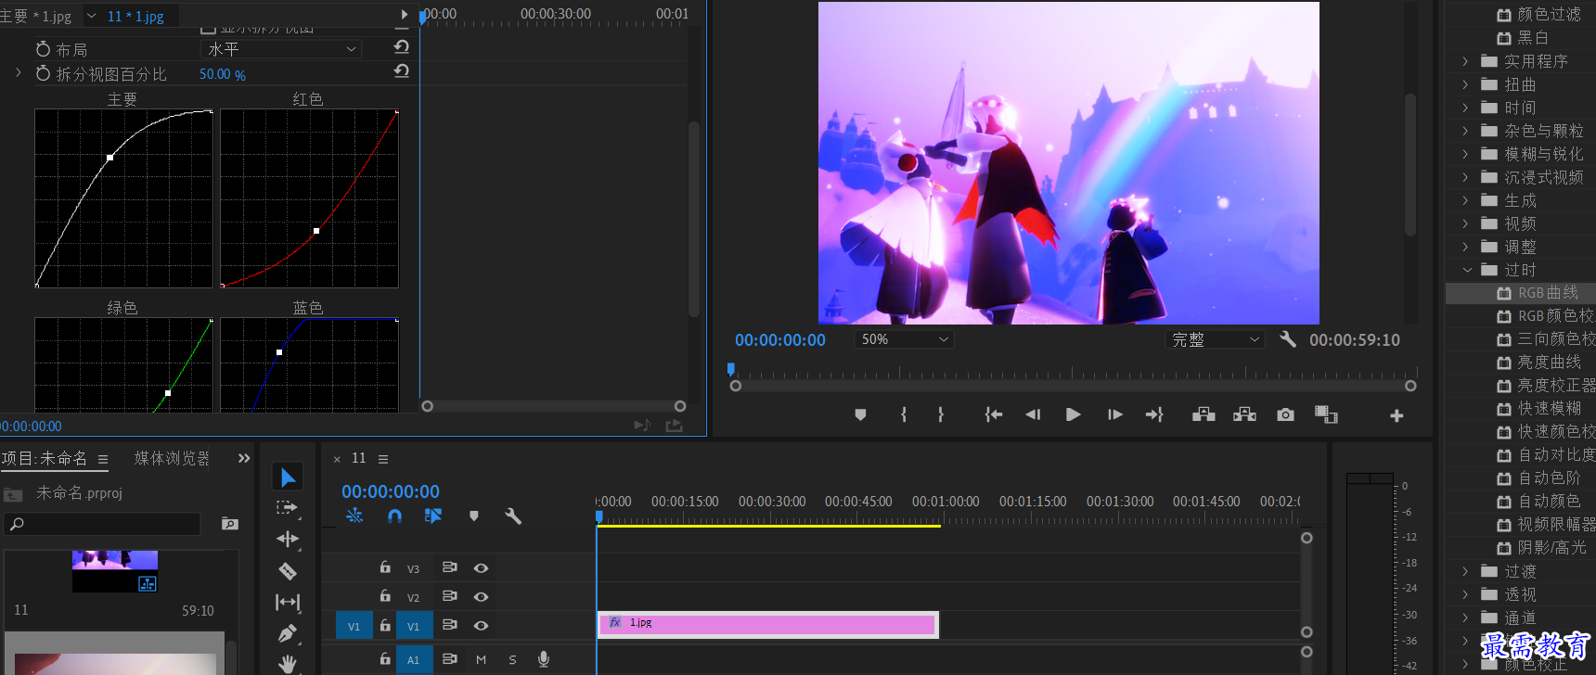The width and height of the screenshot is (1596, 675).
Task: Select the Ripple Edit tool
Action: coord(288,539)
